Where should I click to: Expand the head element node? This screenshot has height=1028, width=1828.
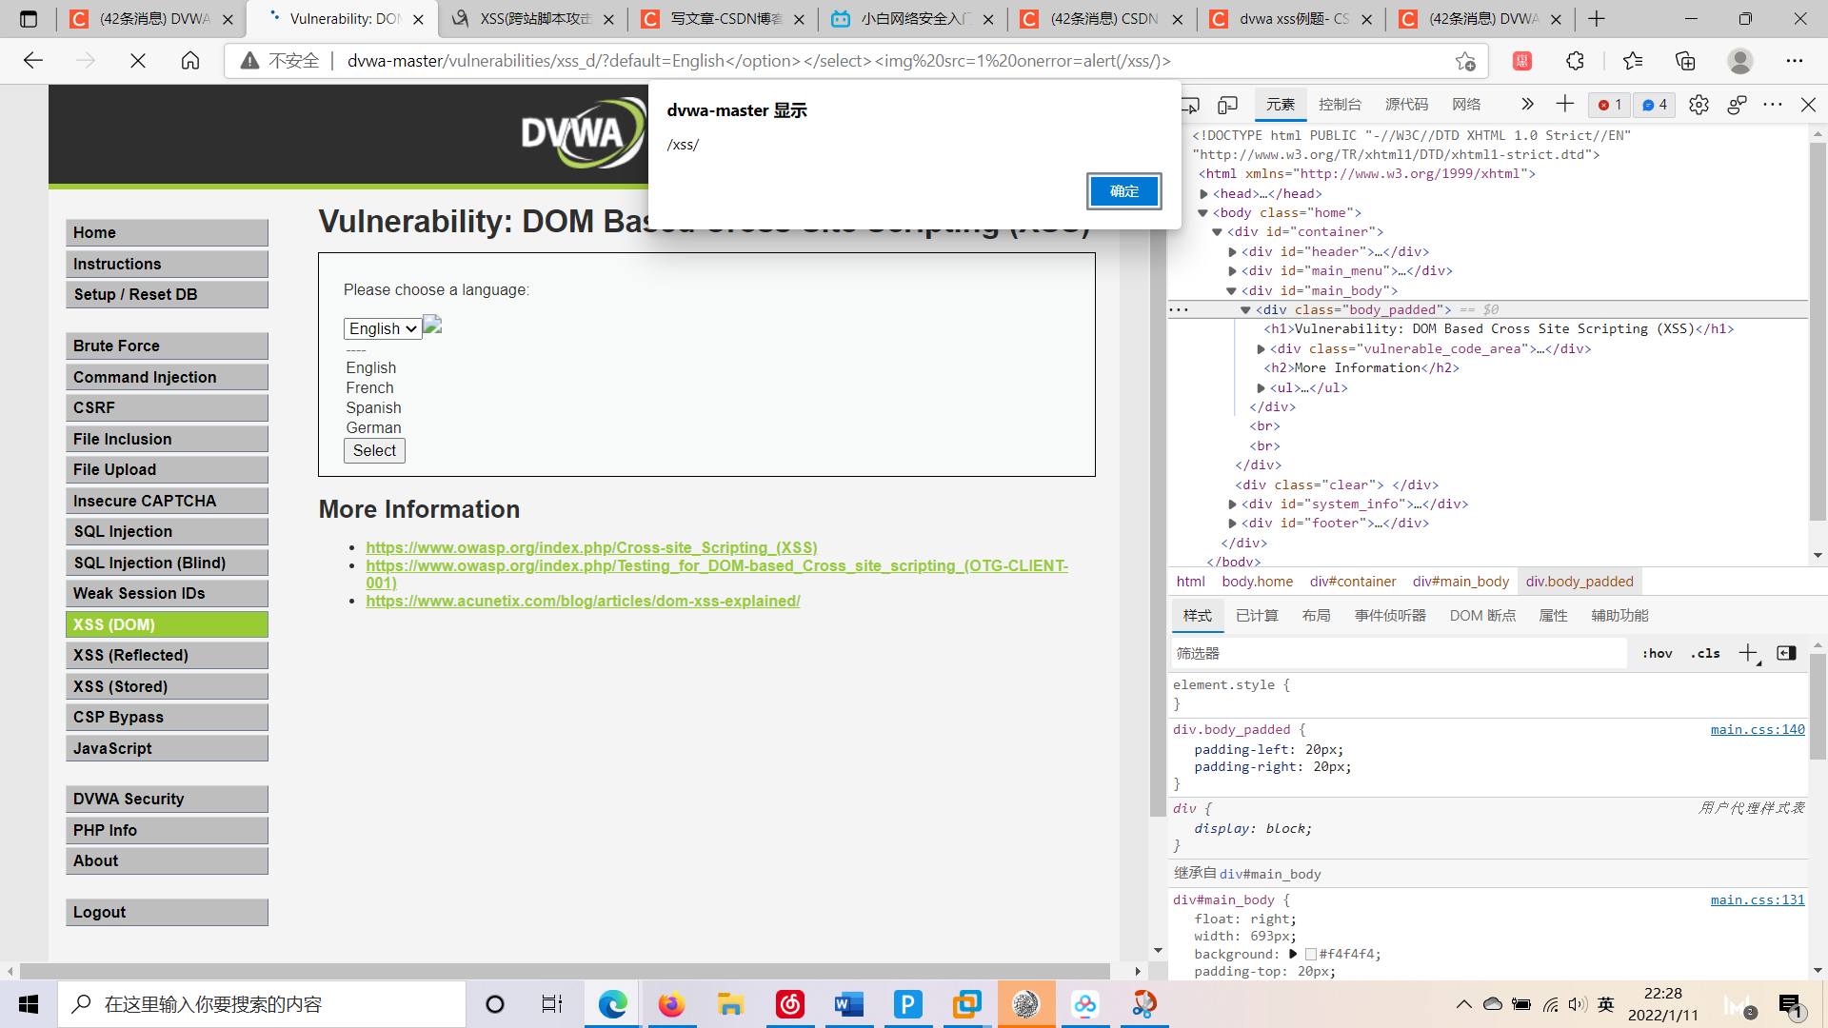1204,194
